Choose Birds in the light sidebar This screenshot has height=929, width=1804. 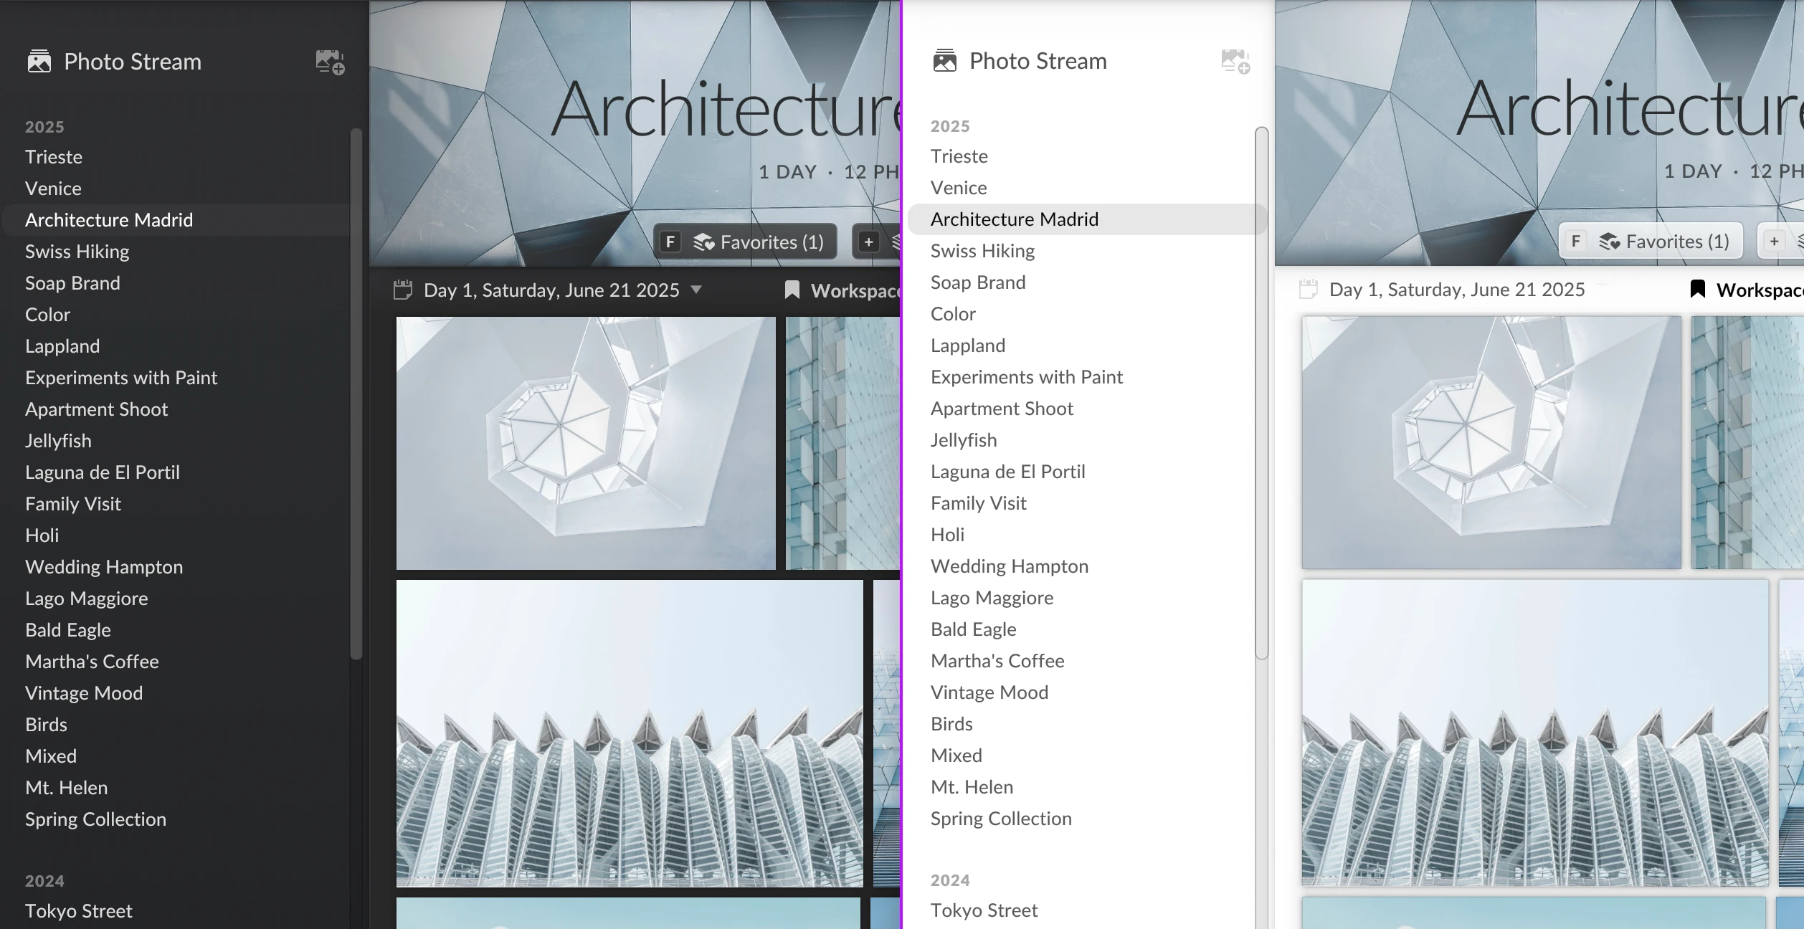951,724
